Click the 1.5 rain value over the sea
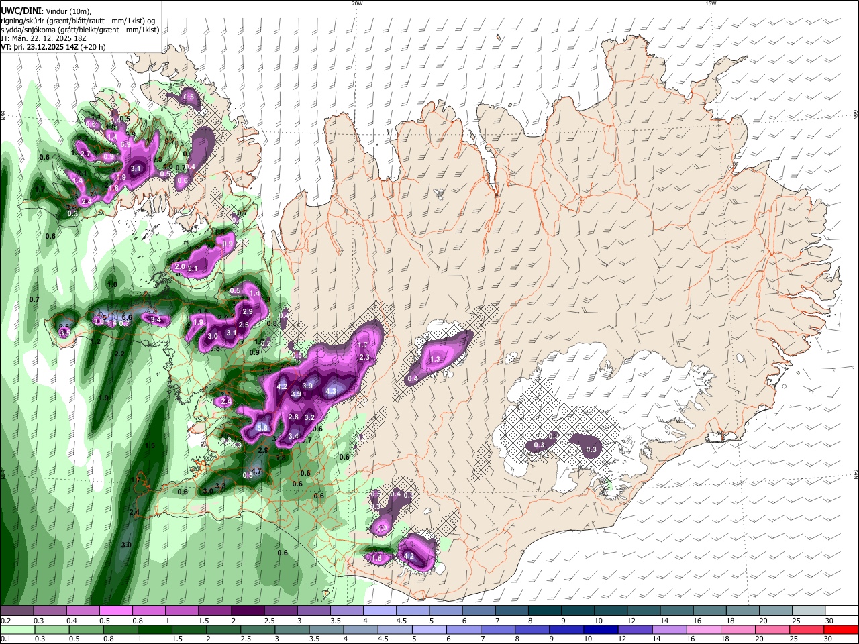This screenshot has height=644, width=859. point(150,445)
